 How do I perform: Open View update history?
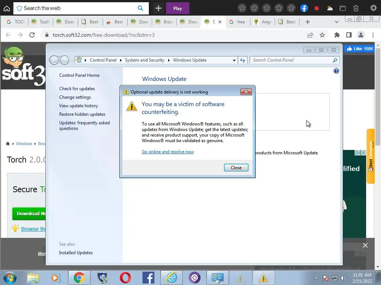click(79, 106)
